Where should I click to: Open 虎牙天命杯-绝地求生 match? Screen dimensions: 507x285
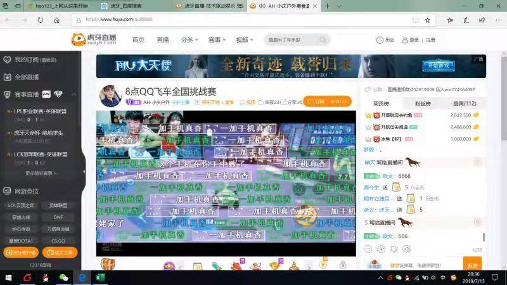click(38, 133)
